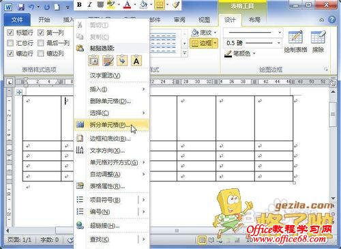Apply shading paint bucket in mini toolbar
The width and height of the screenshot is (341, 249).
[143, 5]
